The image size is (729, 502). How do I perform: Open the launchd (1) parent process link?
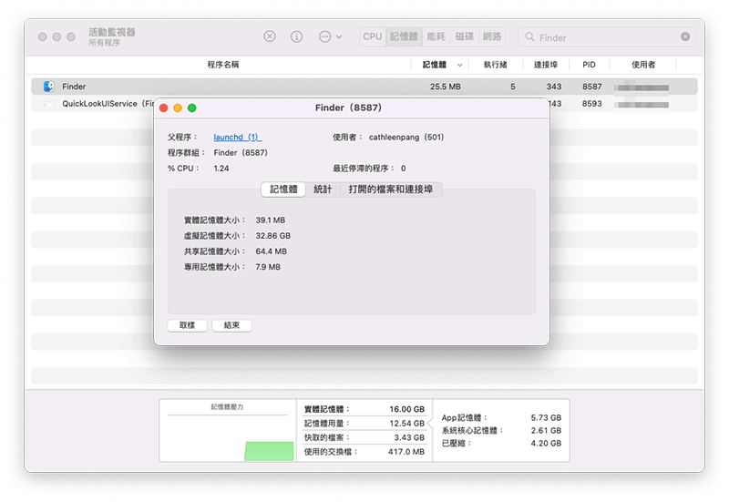pos(238,138)
